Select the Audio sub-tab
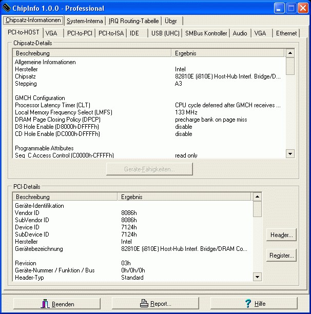Screen dimensions: 311x314 coord(240,33)
